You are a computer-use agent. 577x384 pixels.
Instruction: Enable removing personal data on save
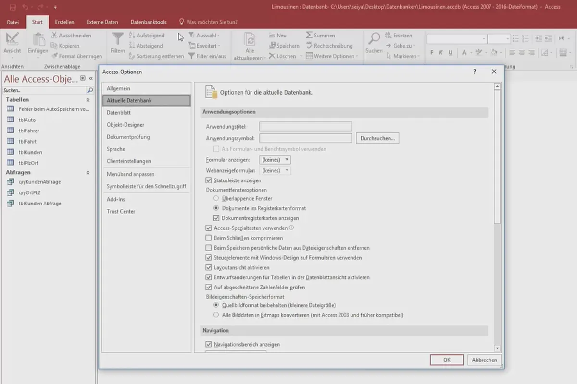[x=209, y=248]
